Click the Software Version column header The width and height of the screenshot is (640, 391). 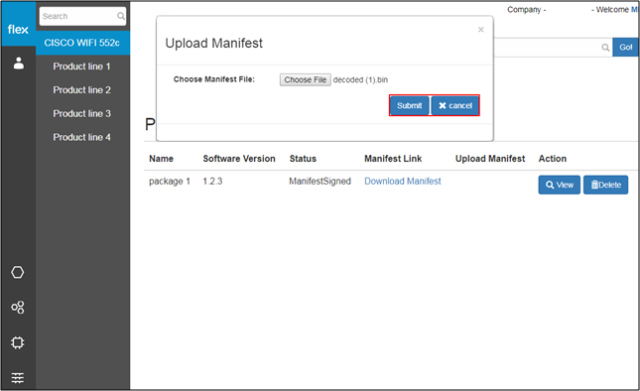[239, 159]
